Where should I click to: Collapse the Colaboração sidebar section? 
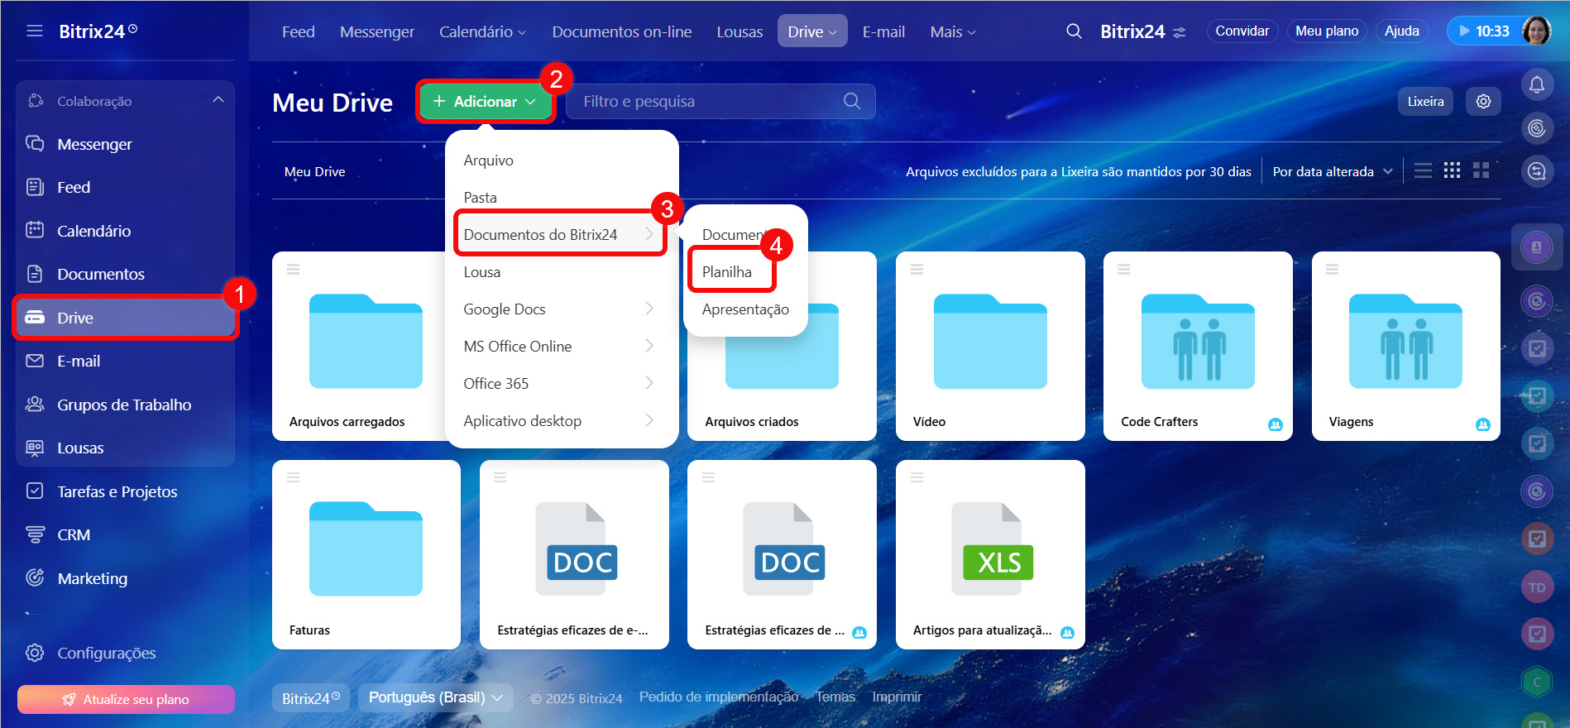click(x=218, y=100)
